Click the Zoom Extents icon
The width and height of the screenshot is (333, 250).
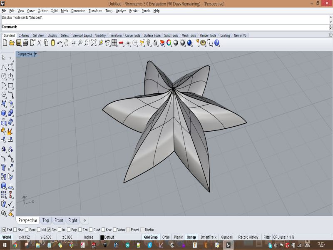click(x=94, y=43)
